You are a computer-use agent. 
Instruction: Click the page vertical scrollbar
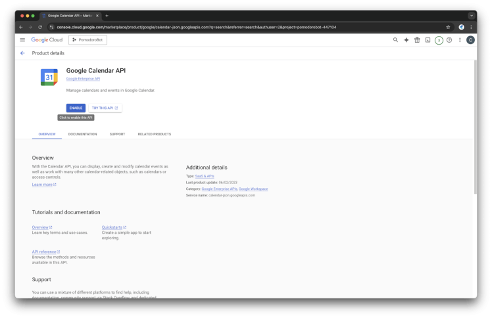click(x=475, y=127)
